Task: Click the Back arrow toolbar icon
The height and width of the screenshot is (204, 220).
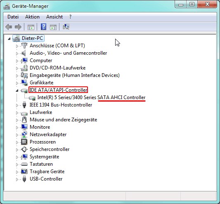Action: (x=9, y=27)
